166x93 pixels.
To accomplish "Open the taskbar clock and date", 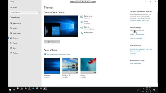I will pyautogui.click(x=148, y=90).
